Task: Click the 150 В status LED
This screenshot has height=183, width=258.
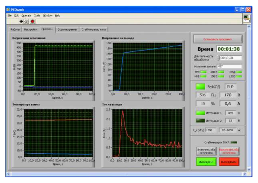Action: [221, 76]
